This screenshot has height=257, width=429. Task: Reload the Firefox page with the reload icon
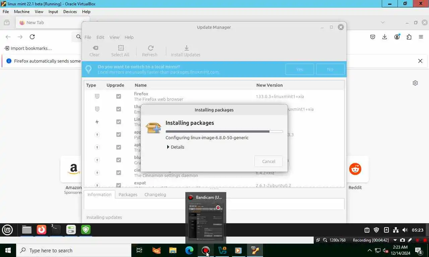(x=32, y=37)
